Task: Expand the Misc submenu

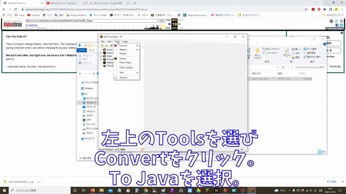Action: click(x=127, y=73)
